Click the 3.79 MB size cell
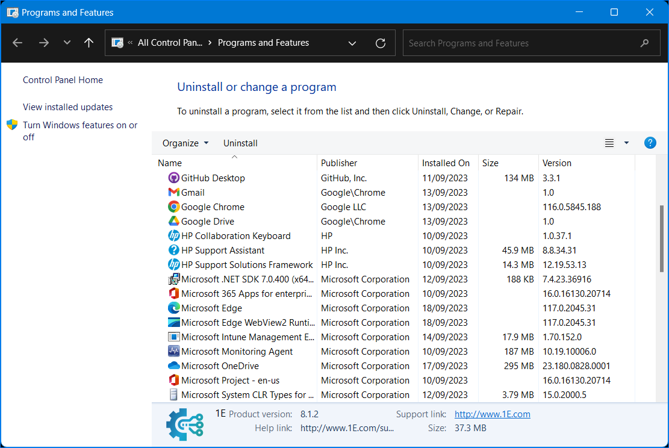Image resolution: width=669 pixels, height=448 pixels. tap(517, 394)
